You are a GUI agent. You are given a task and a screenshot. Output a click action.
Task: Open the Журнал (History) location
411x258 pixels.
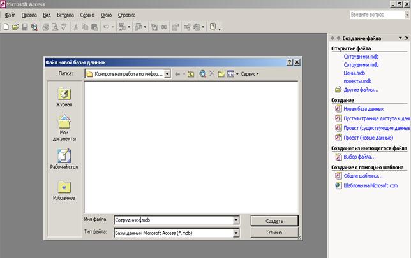tap(64, 97)
